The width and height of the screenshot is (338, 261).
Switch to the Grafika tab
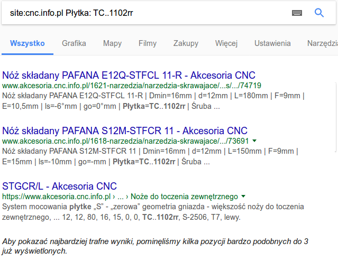click(74, 43)
